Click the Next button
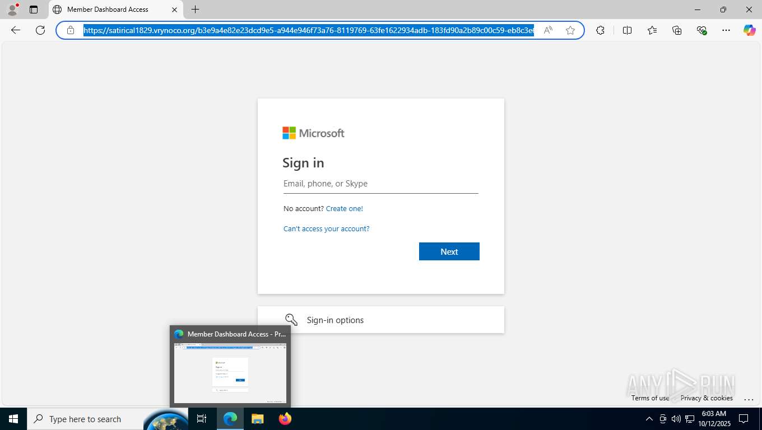 tap(449, 251)
